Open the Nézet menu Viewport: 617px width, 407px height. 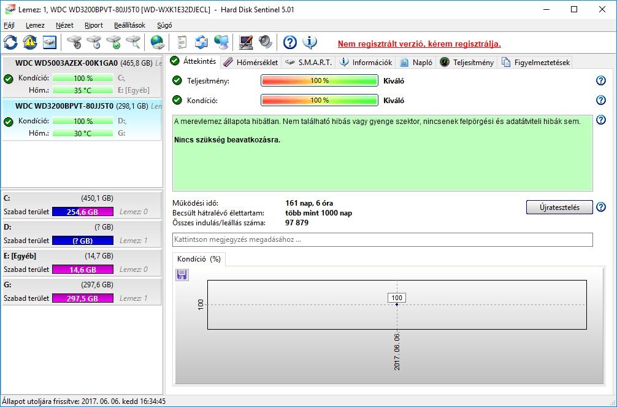click(64, 25)
